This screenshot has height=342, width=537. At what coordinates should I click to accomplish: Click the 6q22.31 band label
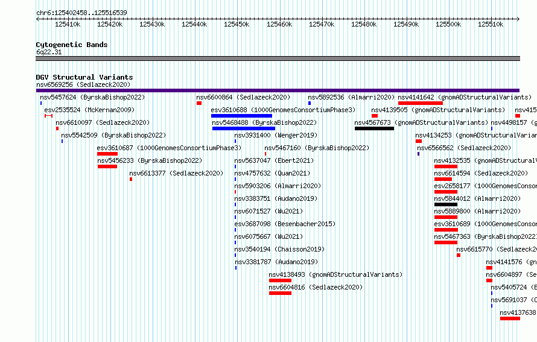pyautogui.click(x=49, y=52)
